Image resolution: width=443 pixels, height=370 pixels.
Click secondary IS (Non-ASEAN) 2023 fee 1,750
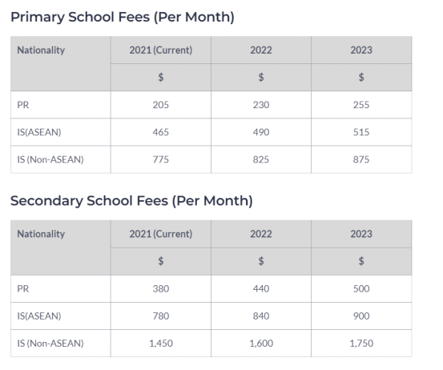click(361, 343)
